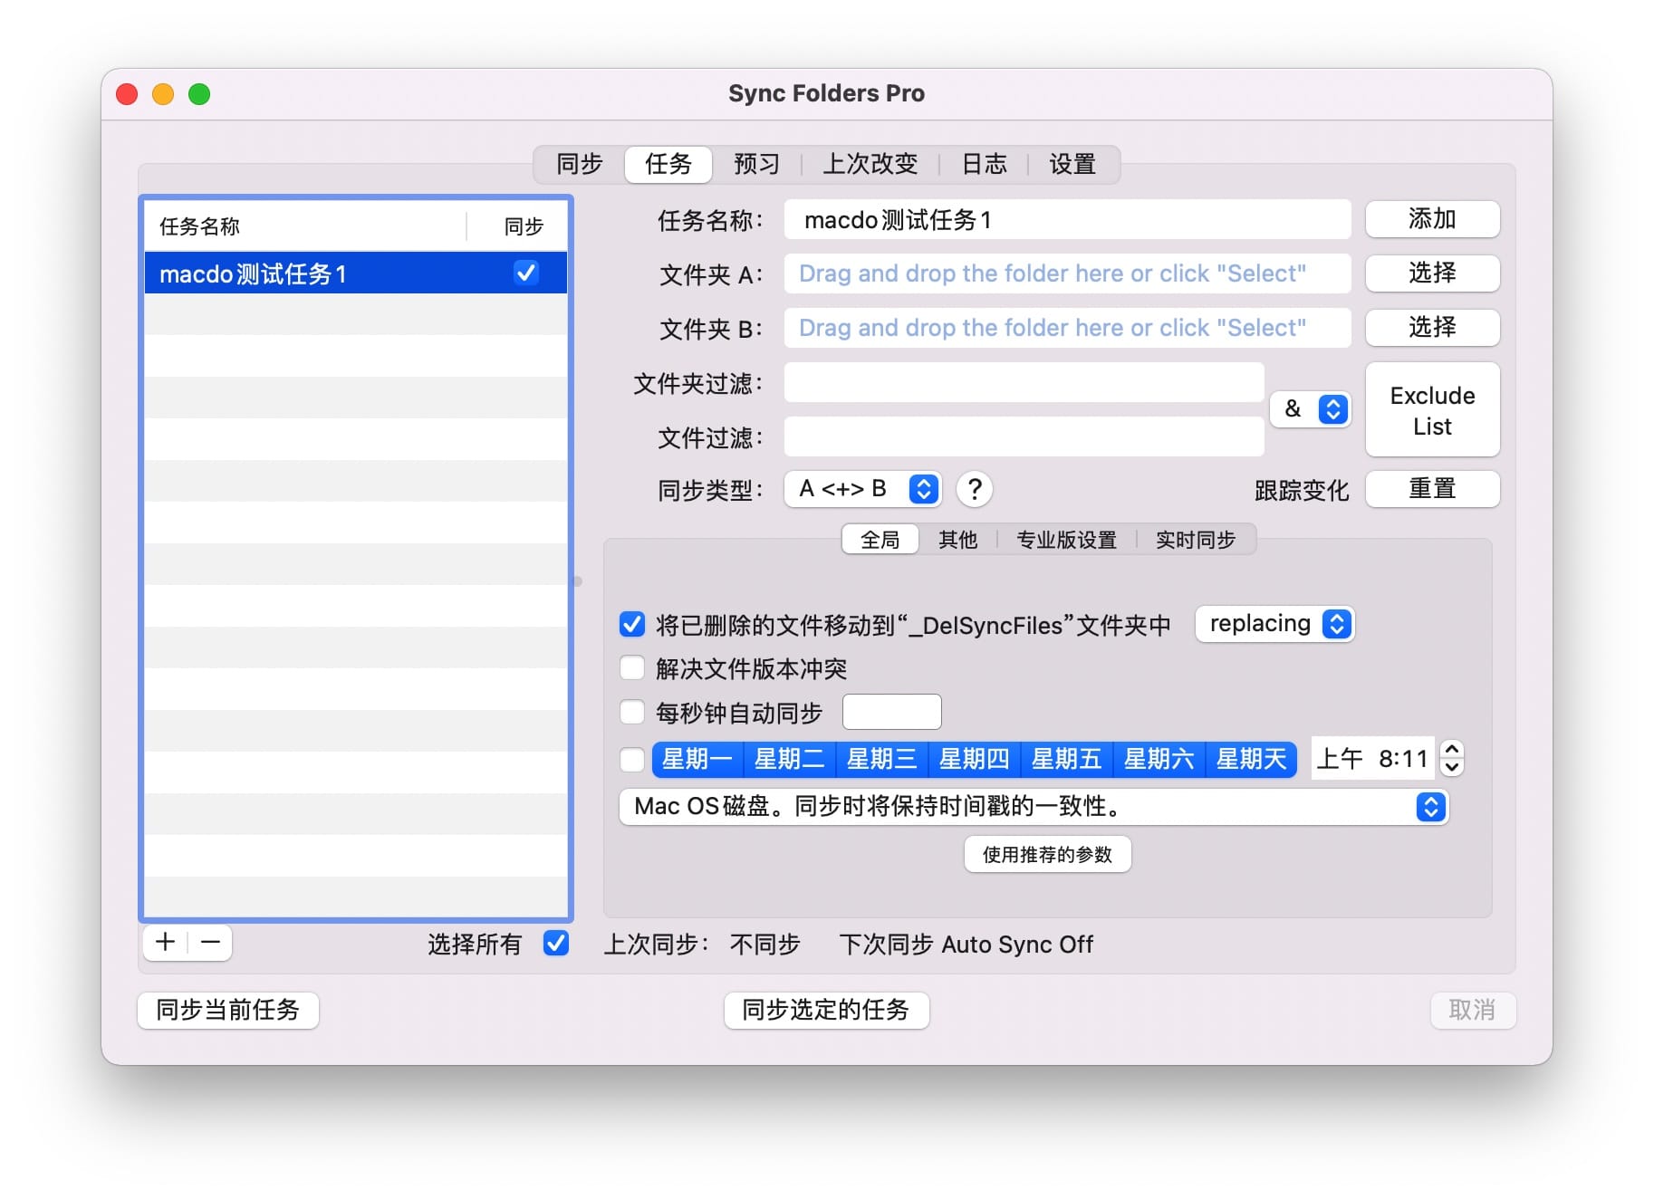The height and width of the screenshot is (1199, 1654).
Task: Enable 每秒钟自动同步 checkbox
Action: point(631,712)
